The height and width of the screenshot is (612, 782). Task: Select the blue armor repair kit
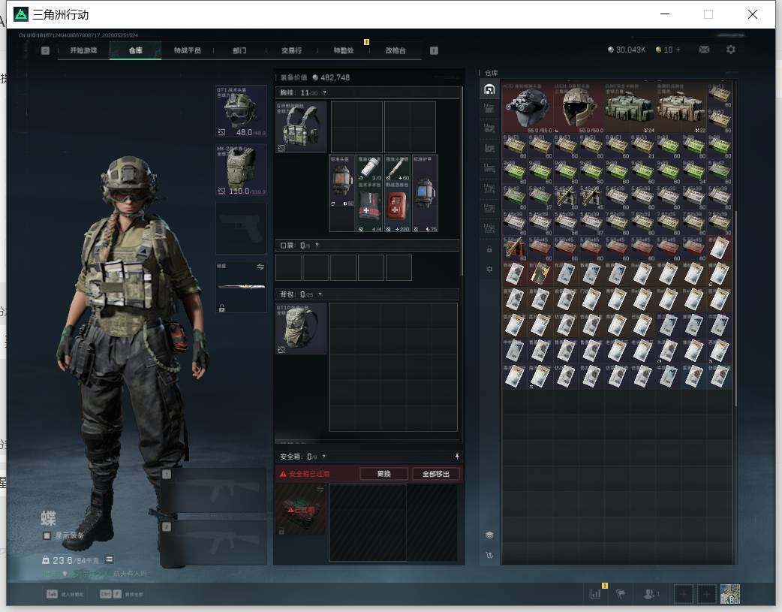426,193
